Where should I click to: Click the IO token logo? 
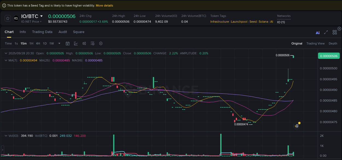click(16, 18)
